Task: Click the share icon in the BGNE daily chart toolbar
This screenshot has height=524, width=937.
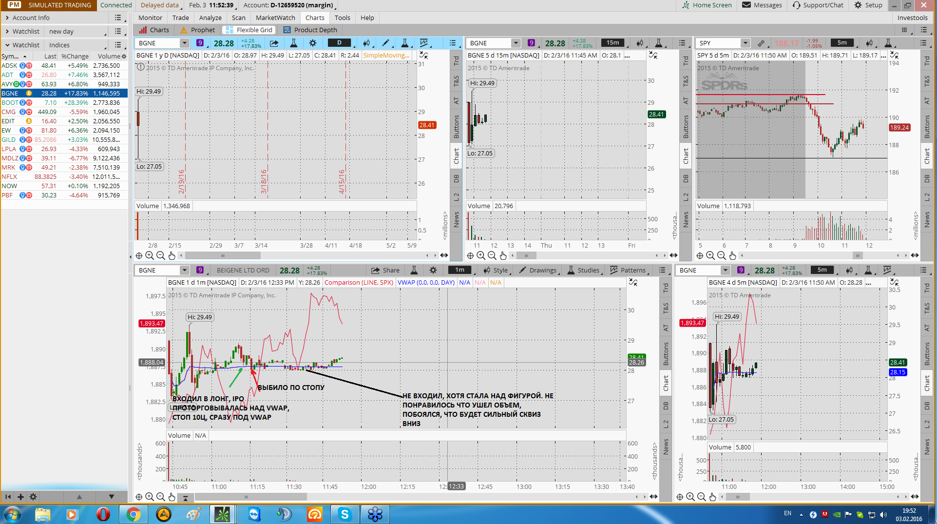Action: [274, 43]
